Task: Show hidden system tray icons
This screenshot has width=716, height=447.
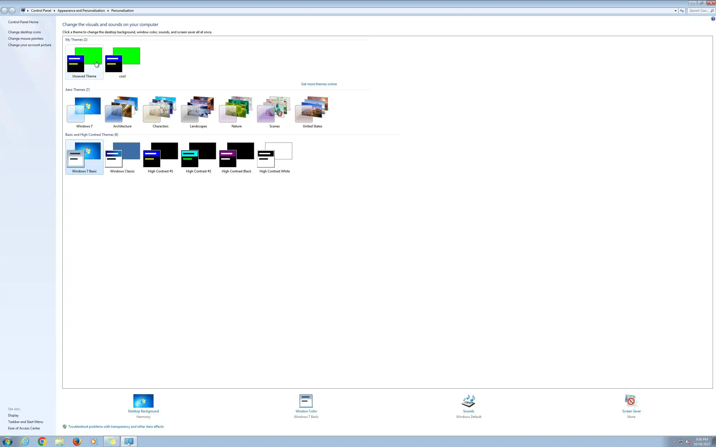Action: point(674,442)
